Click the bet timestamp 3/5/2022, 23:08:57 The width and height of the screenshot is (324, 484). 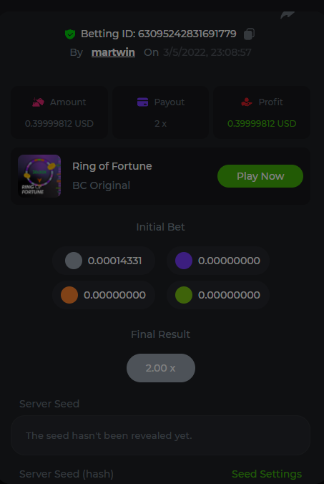point(207,52)
